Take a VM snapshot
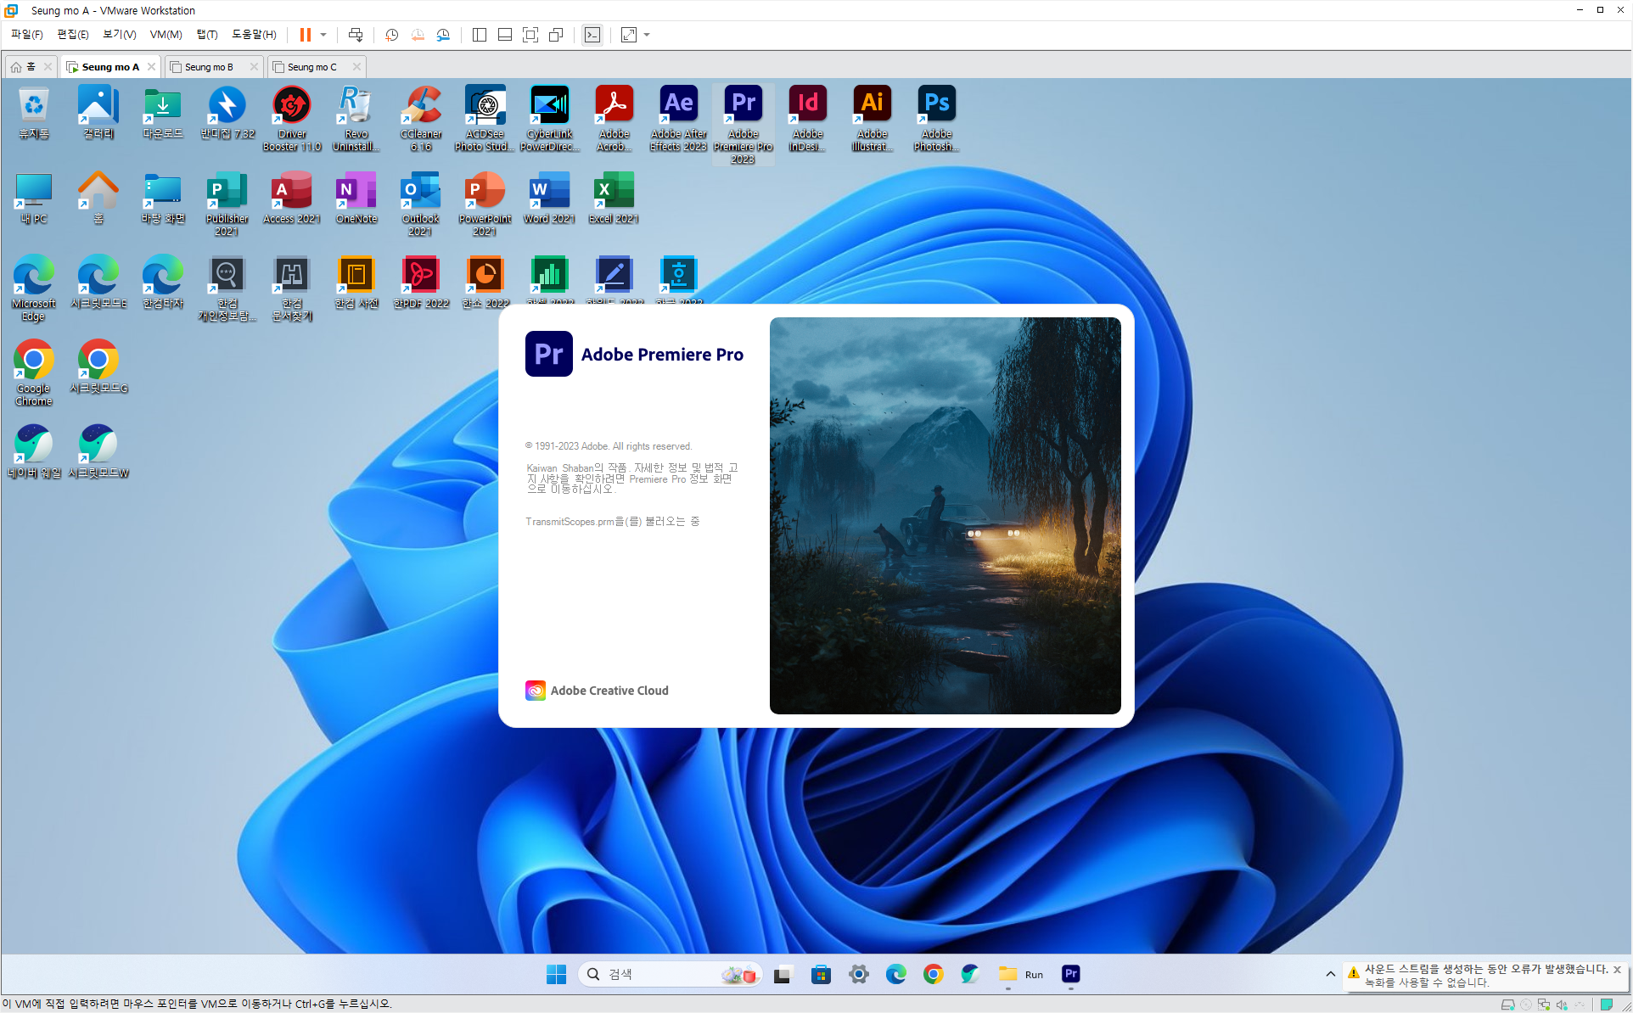Screen dimensions: 1633x1013 pyautogui.click(x=391, y=35)
